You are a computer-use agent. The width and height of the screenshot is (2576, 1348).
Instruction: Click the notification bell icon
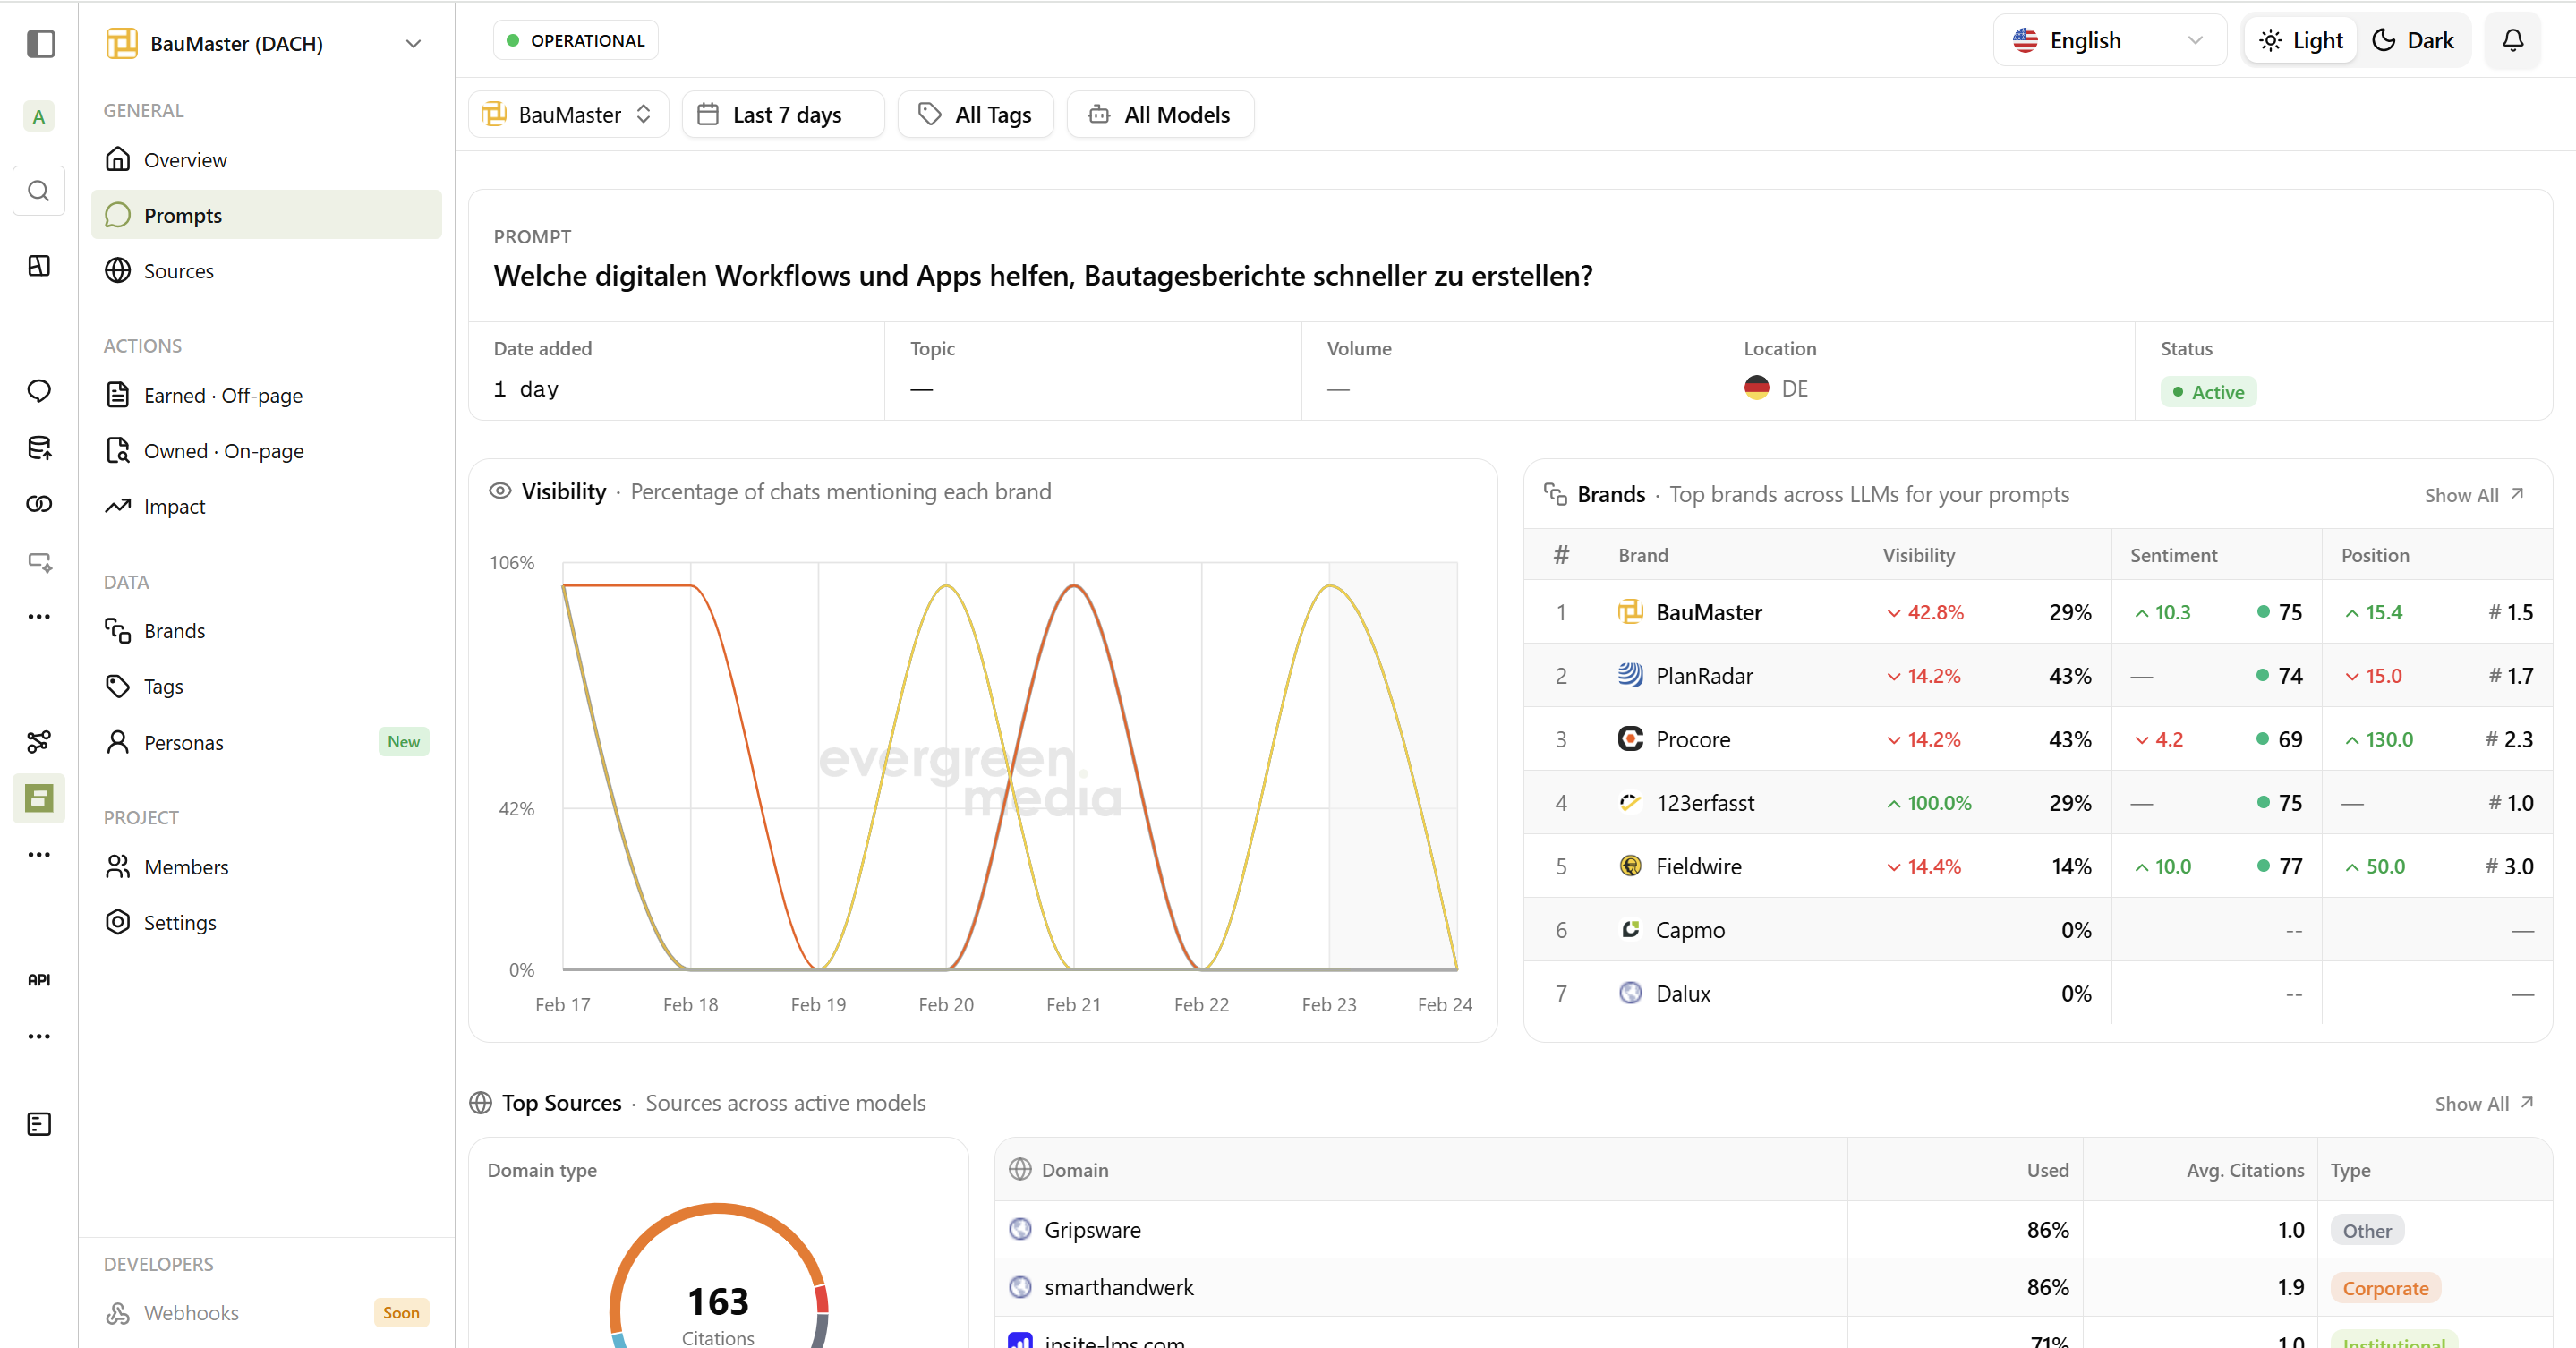click(x=2512, y=40)
